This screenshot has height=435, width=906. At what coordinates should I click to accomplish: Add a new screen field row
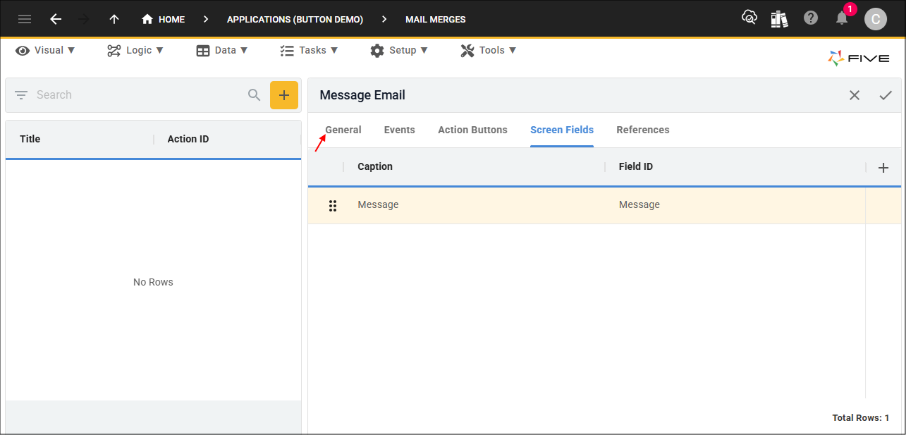tap(883, 168)
